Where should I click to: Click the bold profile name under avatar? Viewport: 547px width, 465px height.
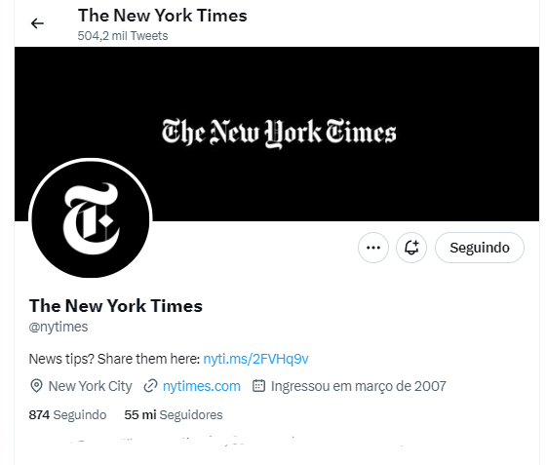click(116, 306)
